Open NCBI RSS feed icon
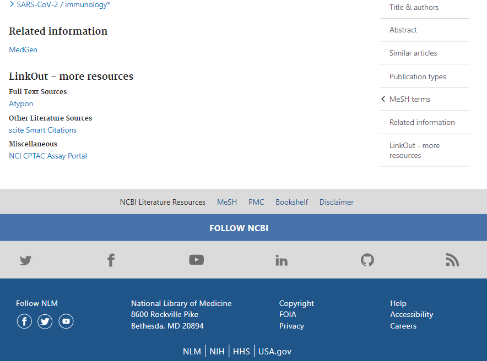 point(452,260)
